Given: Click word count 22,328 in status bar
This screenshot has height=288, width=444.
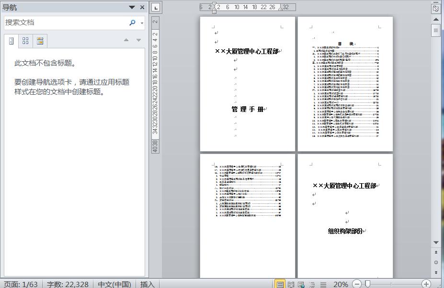Looking at the screenshot, I should [68, 284].
